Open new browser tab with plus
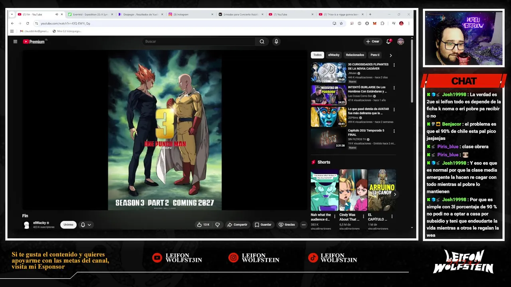The image size is (511, 287). tap(370, 14)
